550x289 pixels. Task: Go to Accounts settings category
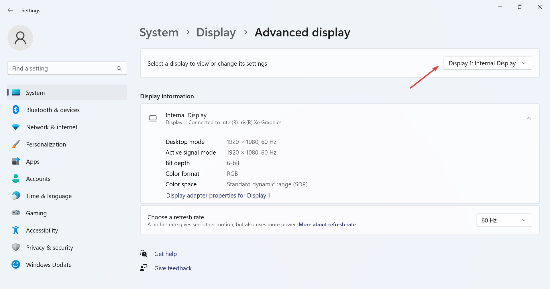click(38, 179)
